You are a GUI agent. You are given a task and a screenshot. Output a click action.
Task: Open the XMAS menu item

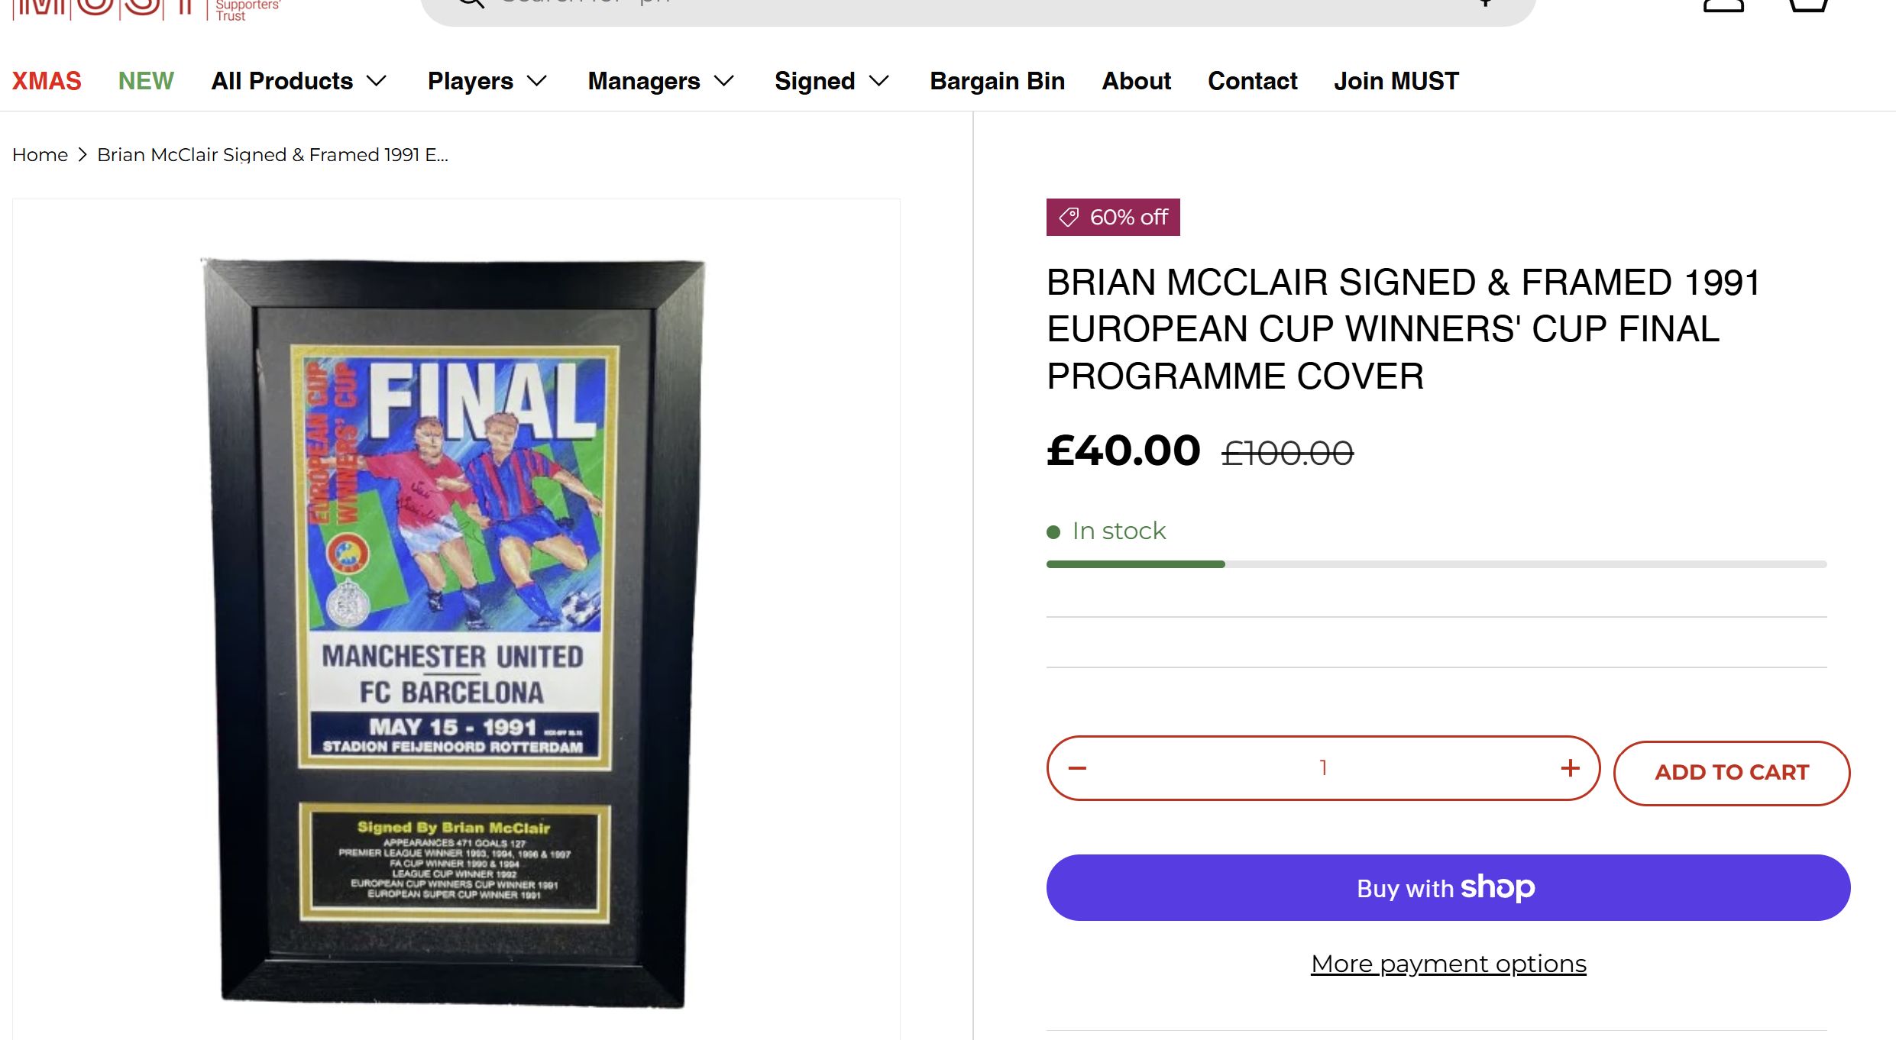pyautogui.click(x=47, y=81)
